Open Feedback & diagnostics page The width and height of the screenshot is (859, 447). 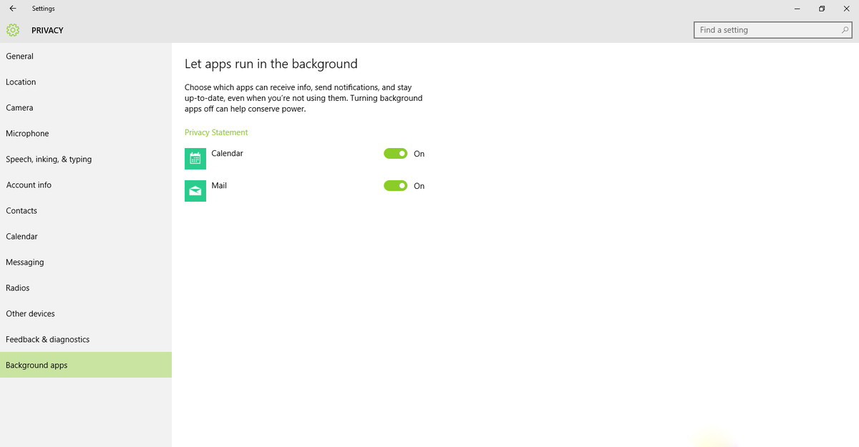(x=48, y=340)
